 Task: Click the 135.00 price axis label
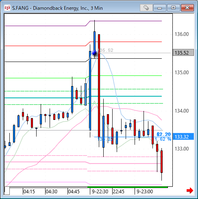pos(182,73)
